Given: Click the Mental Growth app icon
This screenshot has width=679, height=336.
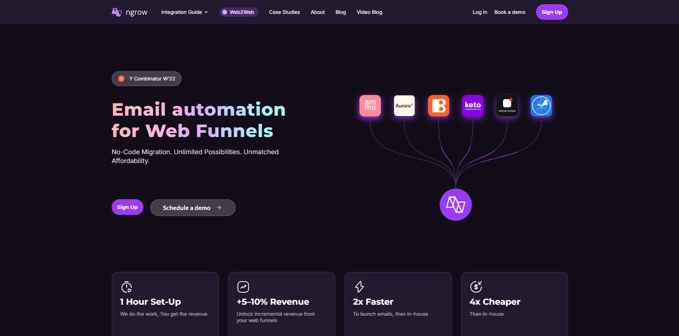Looking at the screenshot, I should click(507, 106).
